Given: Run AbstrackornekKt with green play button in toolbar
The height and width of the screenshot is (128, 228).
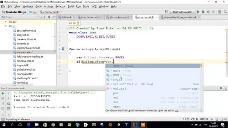Looking at the screenshot, I should click(x=198, y=12).
